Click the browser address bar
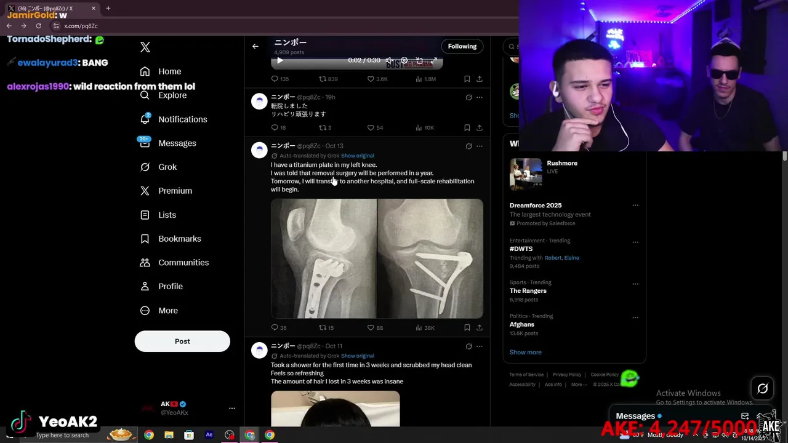This screenshot has height=443, width=788. click(283, 26)
